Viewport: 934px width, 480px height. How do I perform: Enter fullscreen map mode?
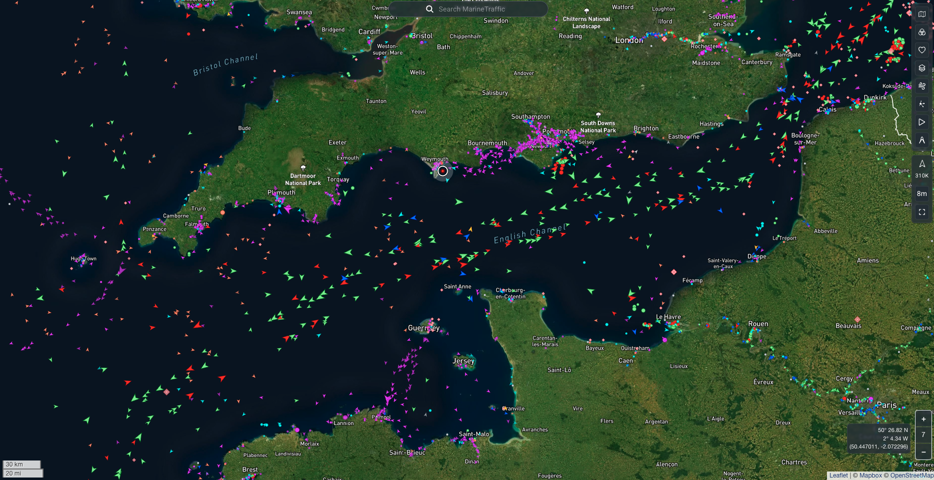click(922, 212)
